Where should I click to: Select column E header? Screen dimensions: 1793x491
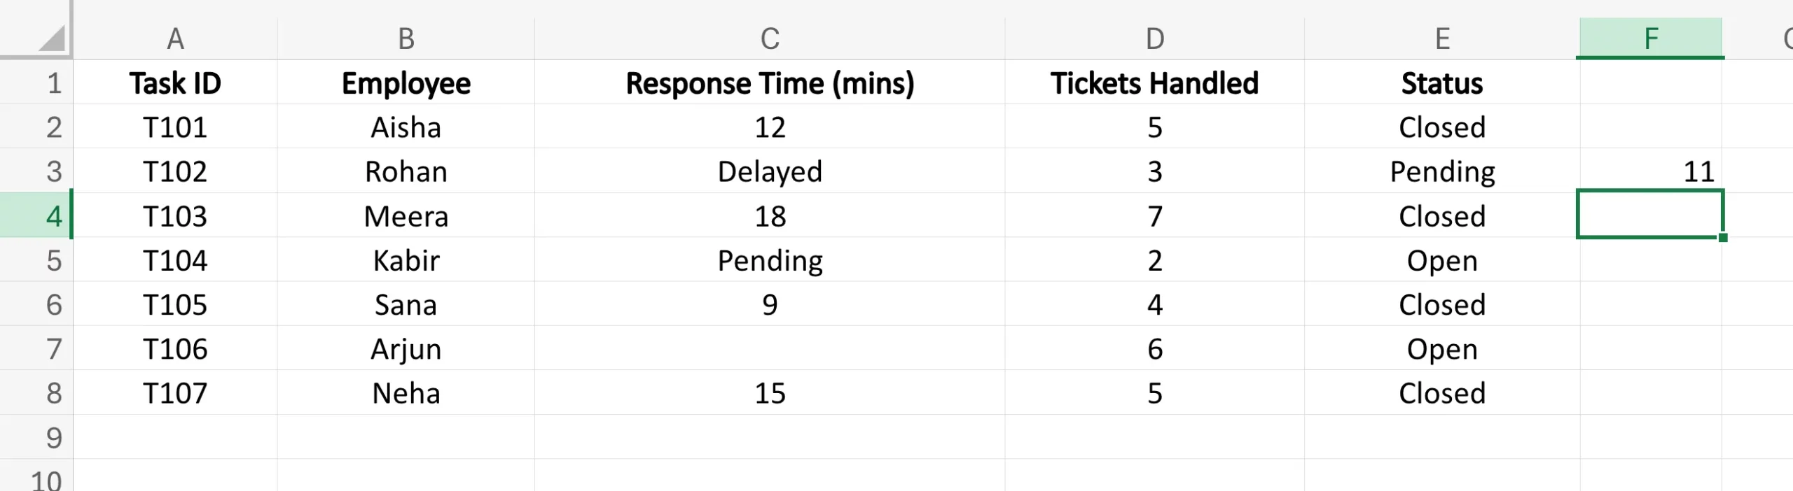(x=1441, y=38)
